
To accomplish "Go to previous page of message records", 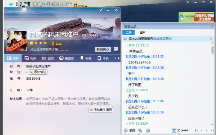I will (202, 130).
